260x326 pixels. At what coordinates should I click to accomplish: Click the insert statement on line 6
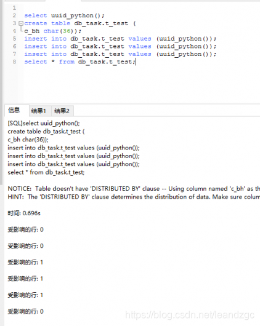120,46
